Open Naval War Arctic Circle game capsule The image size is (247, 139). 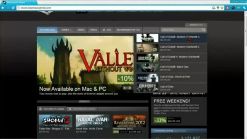[92, 121]
